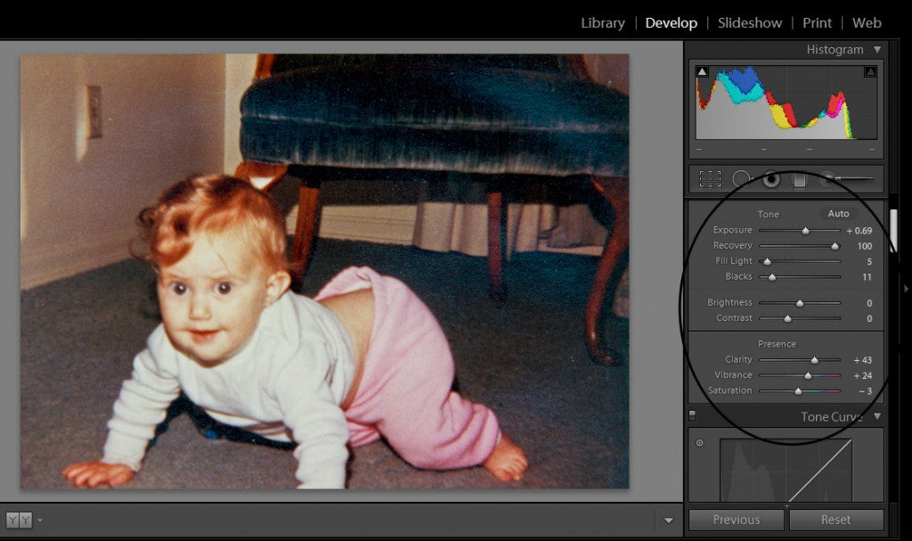Click the right panel collapse arrow
The width and height of the screenshot is (912, 541).
point(906,288)
